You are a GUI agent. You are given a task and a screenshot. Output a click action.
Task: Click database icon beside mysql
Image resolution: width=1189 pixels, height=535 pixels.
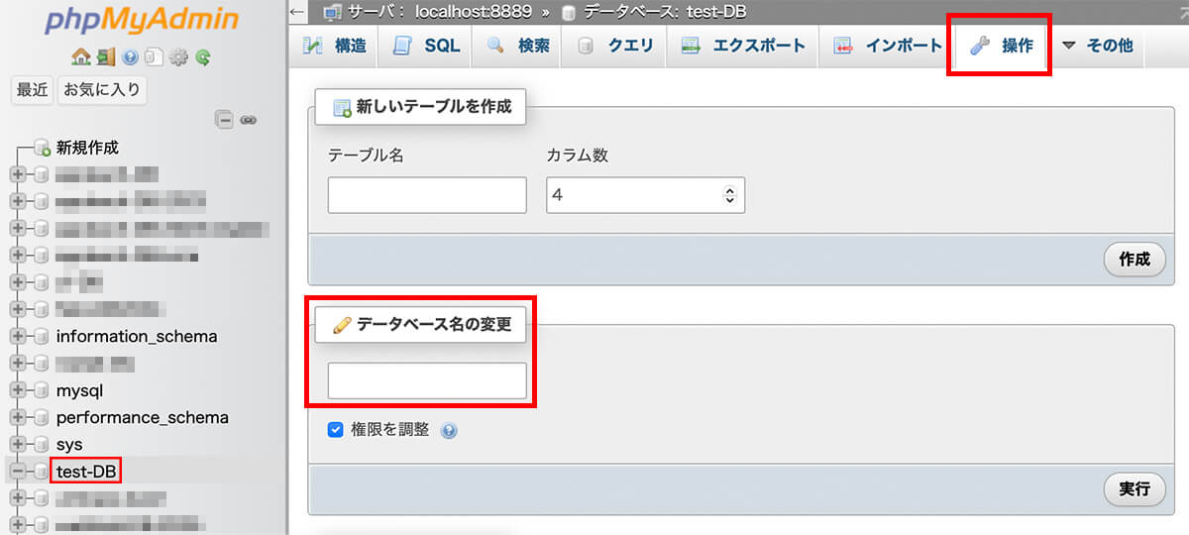41,390
